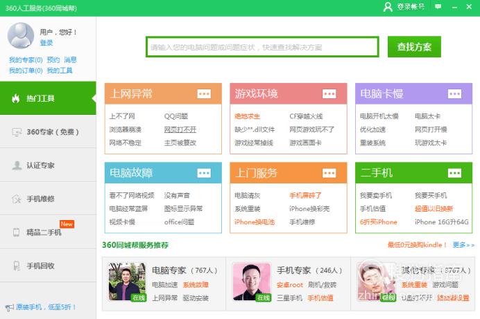Select iPhone换电池 service
The width and height of the screenshot is (480, 319).
click(255, 222)
